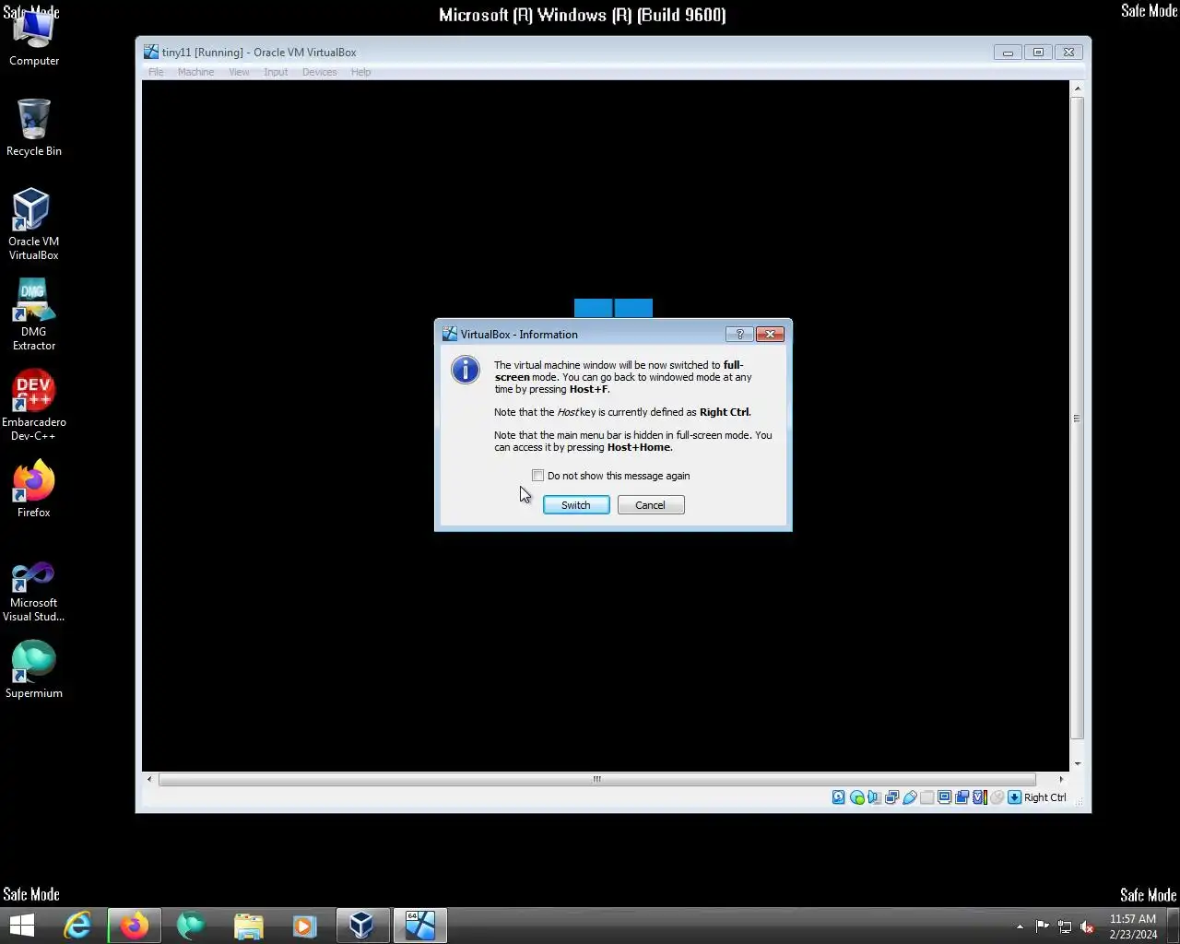1180x944 pixels.
Task: Cancel the full-screen switch dialog
Action: (x=651, y=505)
